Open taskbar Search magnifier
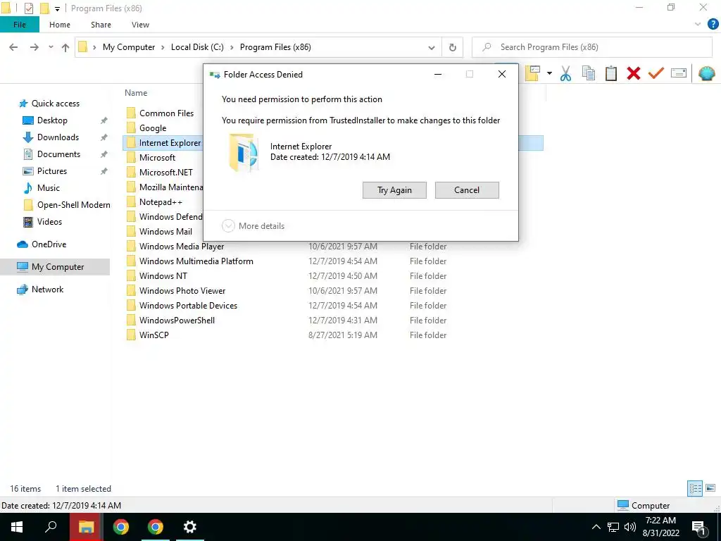 51,527
